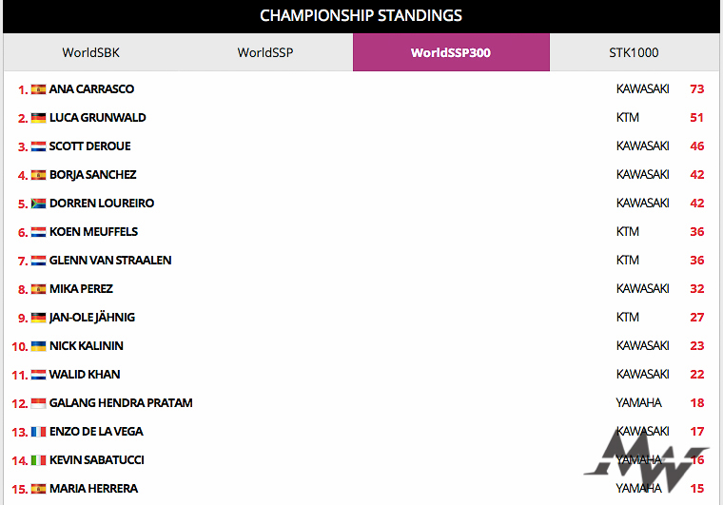723x505 pixels.
Task: Click Italian flag beside Kevin Sabatucci
Action: (x=38, y=460)
